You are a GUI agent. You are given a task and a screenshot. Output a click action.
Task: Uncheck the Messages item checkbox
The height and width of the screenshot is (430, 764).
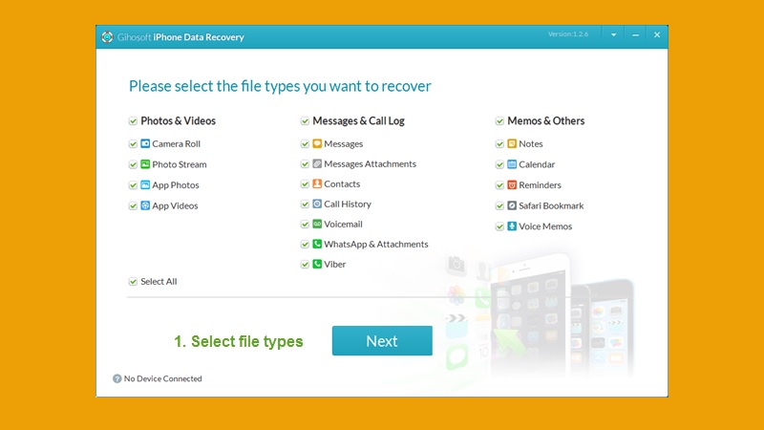[305, 144]
